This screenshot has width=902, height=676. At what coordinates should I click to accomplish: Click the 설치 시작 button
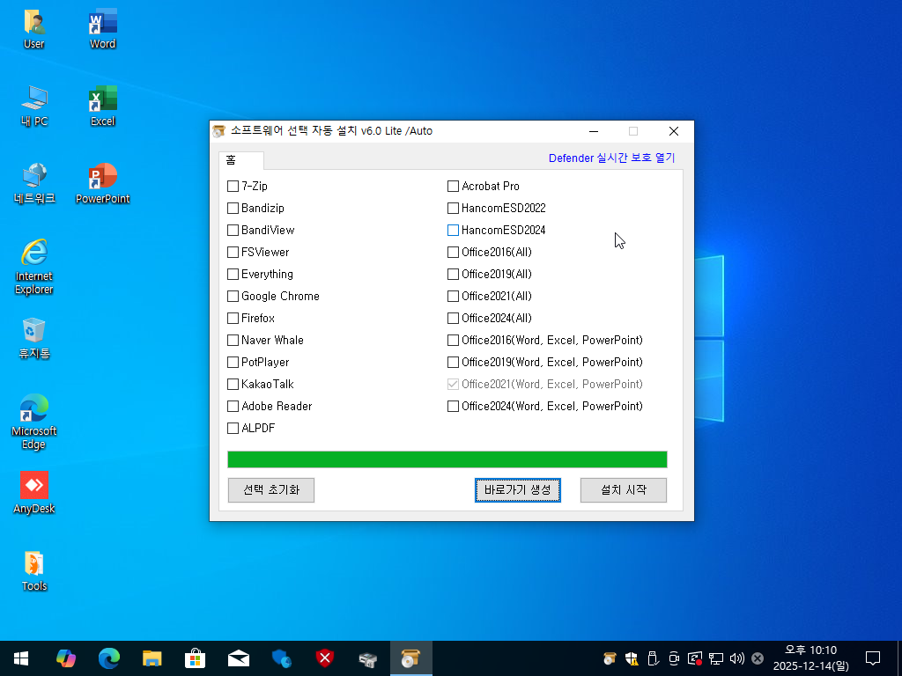pos(624,490)
